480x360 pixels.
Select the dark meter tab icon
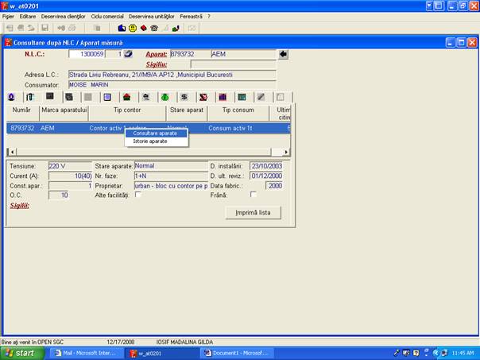click(49, 96)
